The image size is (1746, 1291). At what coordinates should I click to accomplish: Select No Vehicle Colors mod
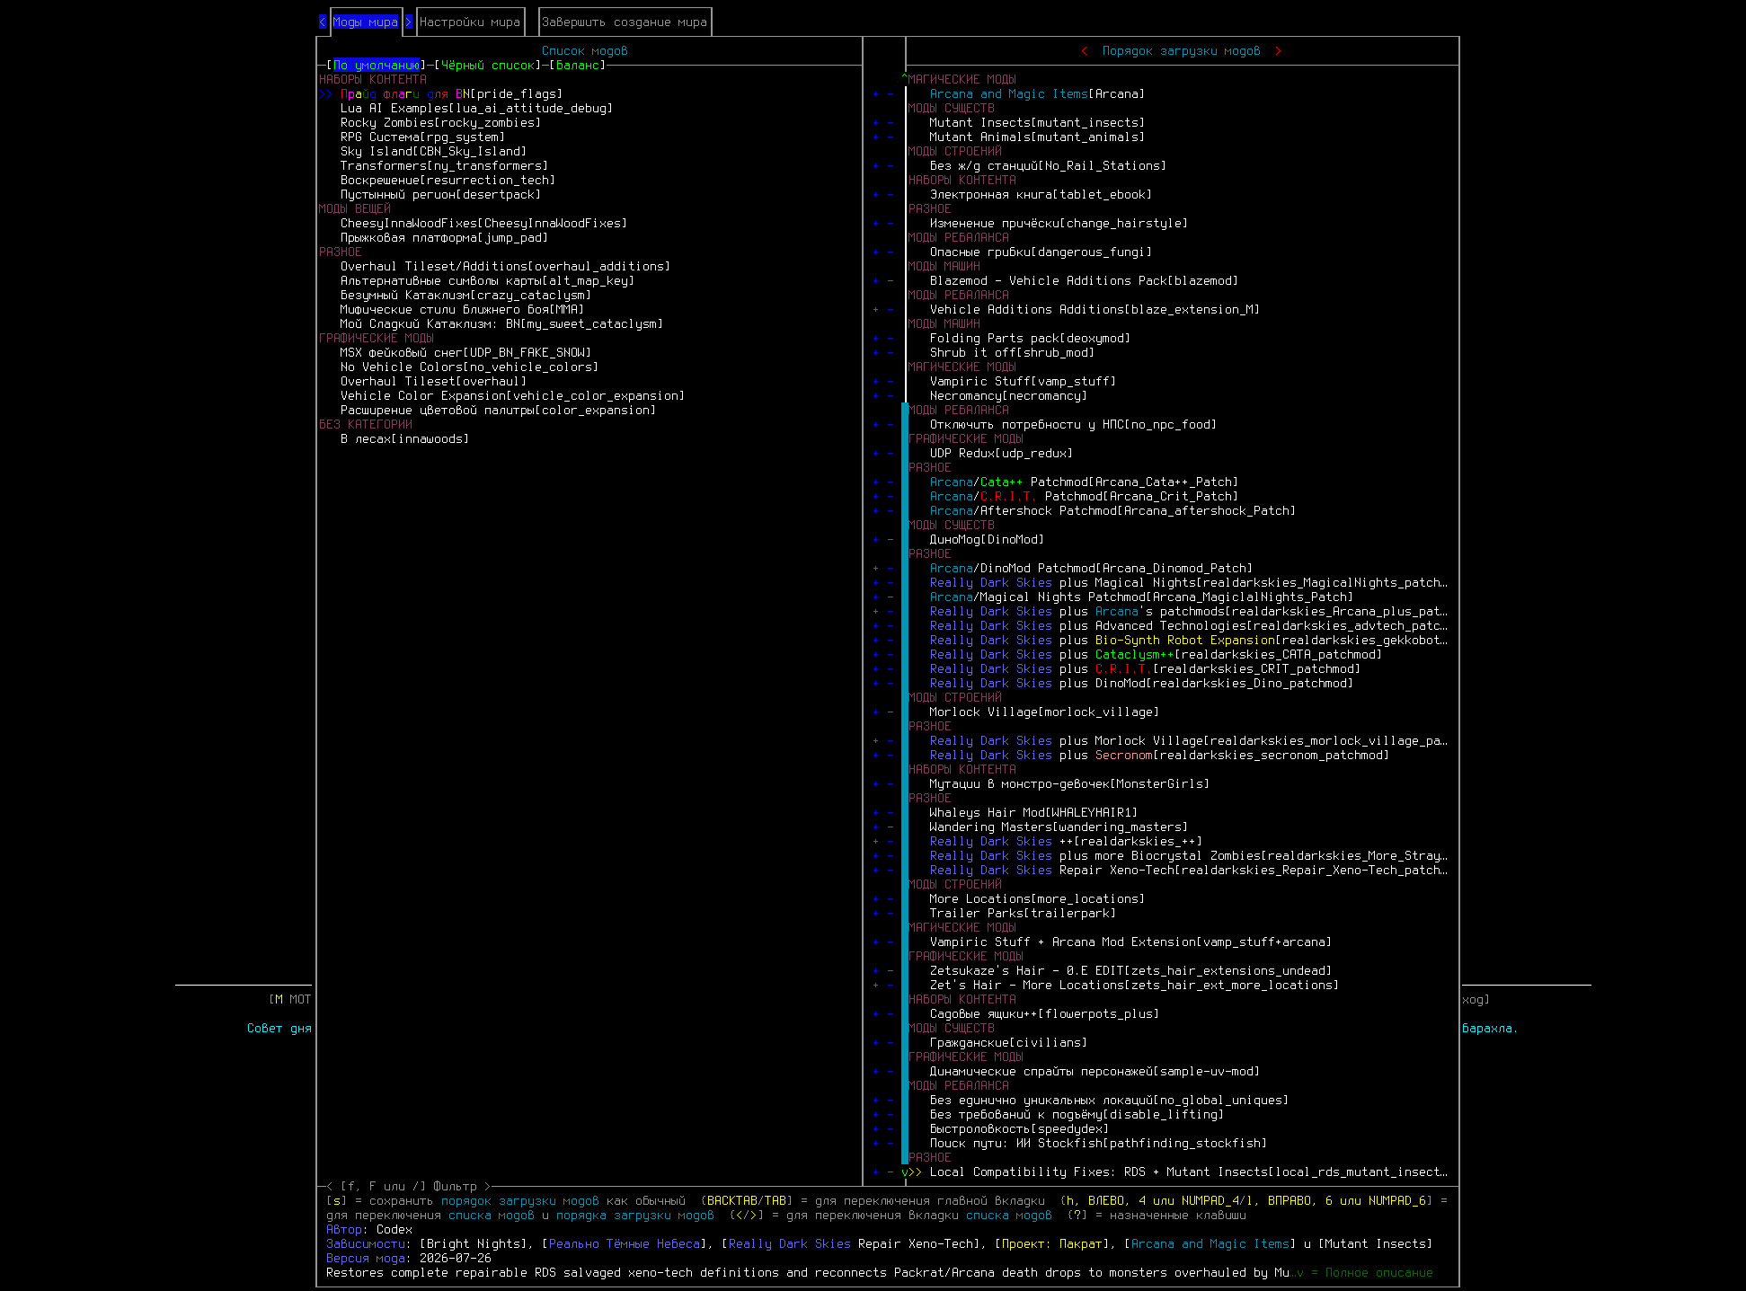click(x=470, y=367)
